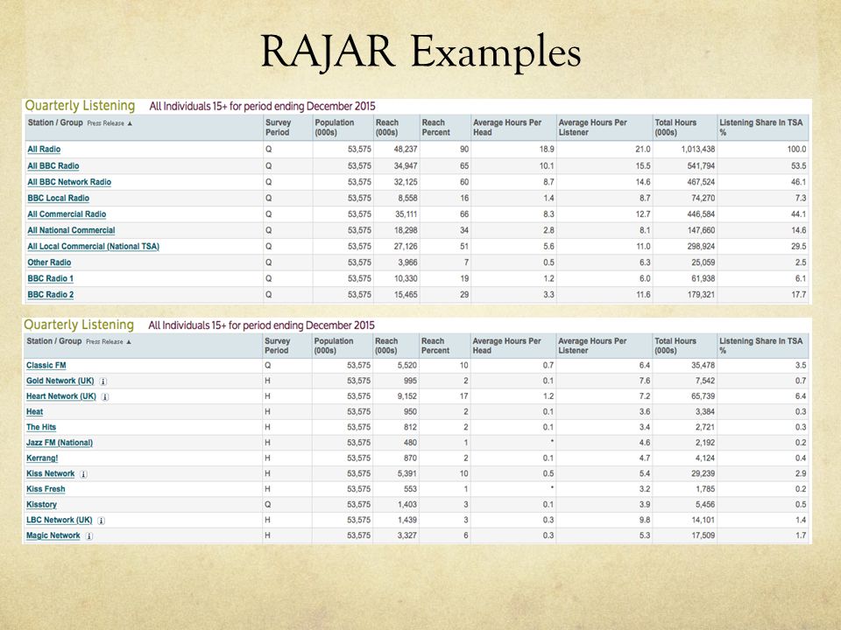Click the sort arrow in the Classic FM table header
This screenshot has height=630, width=841.
(129, 342)
